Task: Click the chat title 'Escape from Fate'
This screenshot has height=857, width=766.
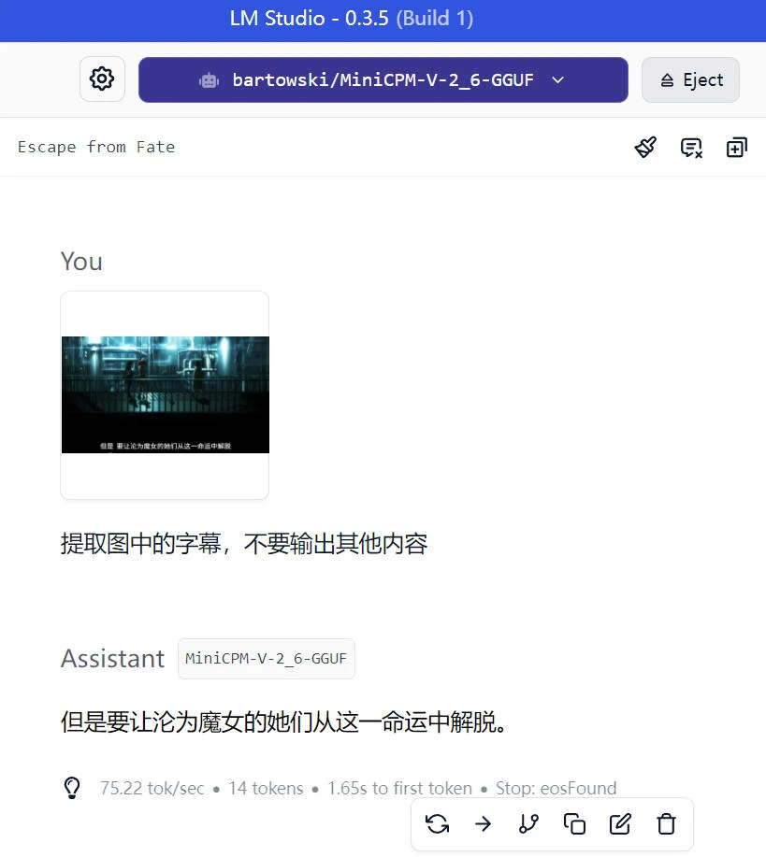Action: 96,147
